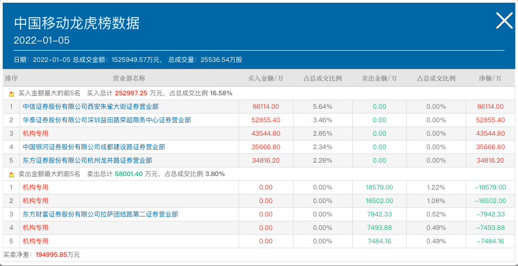Select the 0.52% sell ratio cell
This screenshot has height=266, width=518.
436,214
